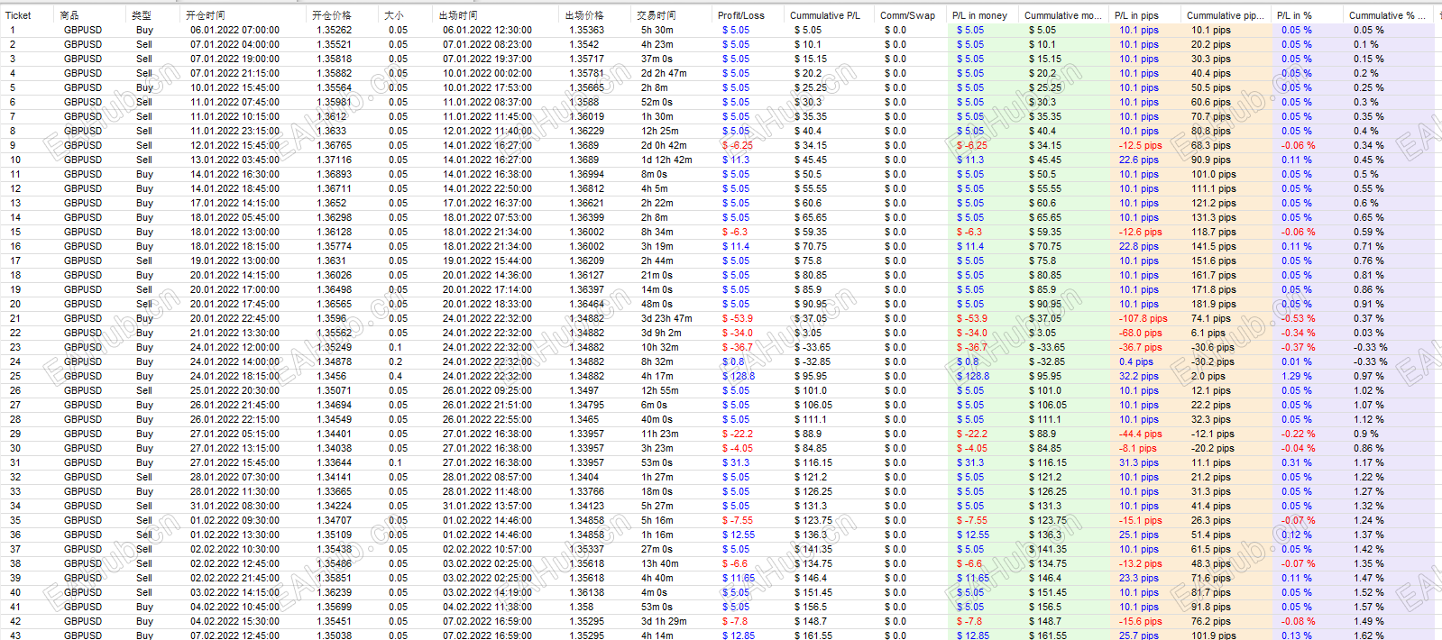Click the -44.4 pips cell

pos(1141,434)
